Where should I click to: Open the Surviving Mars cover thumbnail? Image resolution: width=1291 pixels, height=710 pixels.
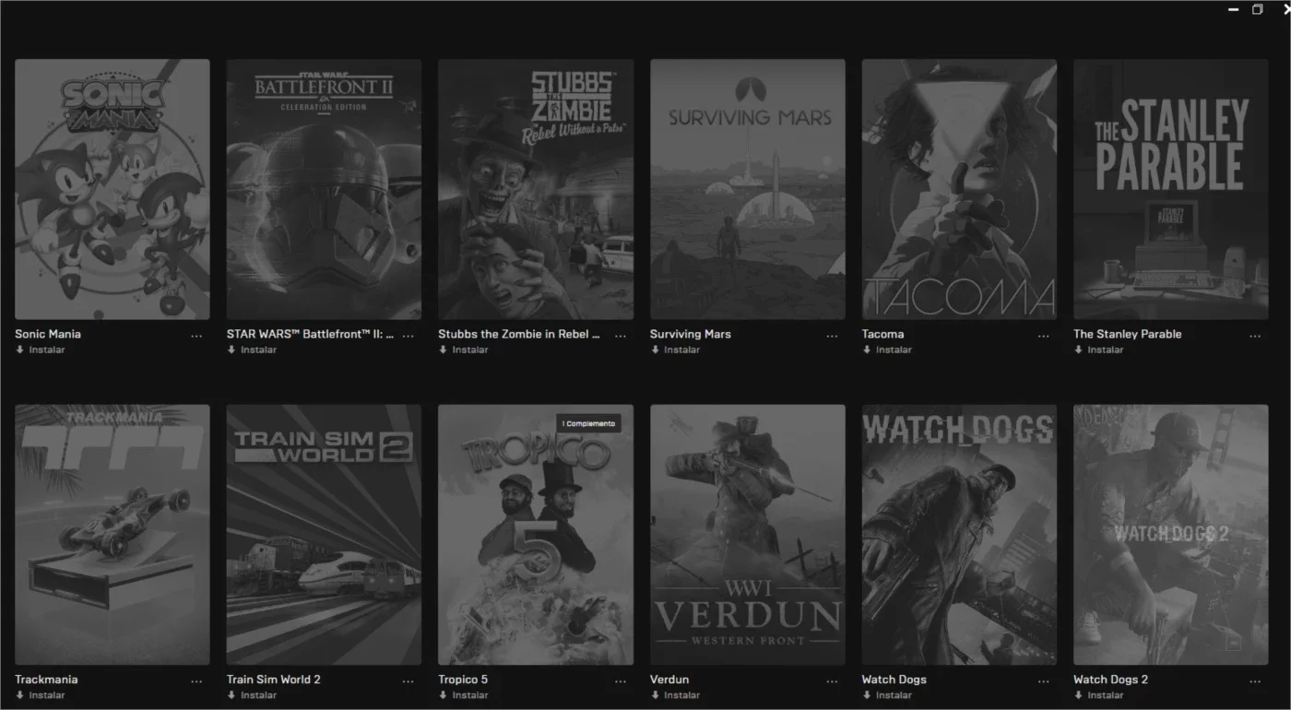748,190
